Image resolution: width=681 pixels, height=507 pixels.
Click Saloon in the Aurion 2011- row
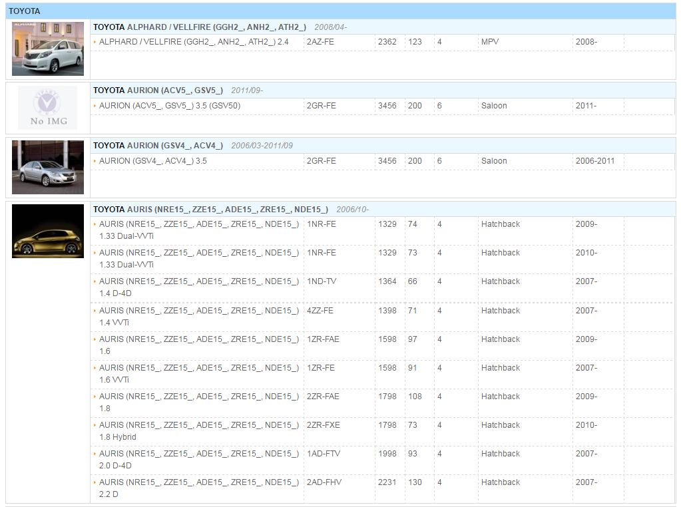494,106
